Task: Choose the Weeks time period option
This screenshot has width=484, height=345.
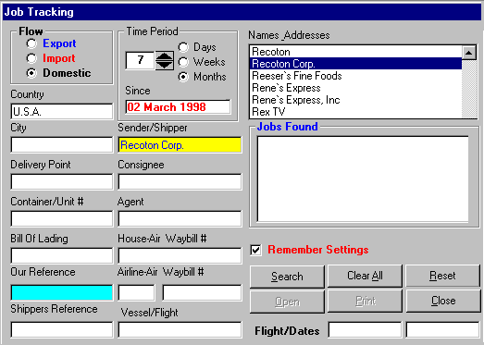Action: click(x=183, y=62)
